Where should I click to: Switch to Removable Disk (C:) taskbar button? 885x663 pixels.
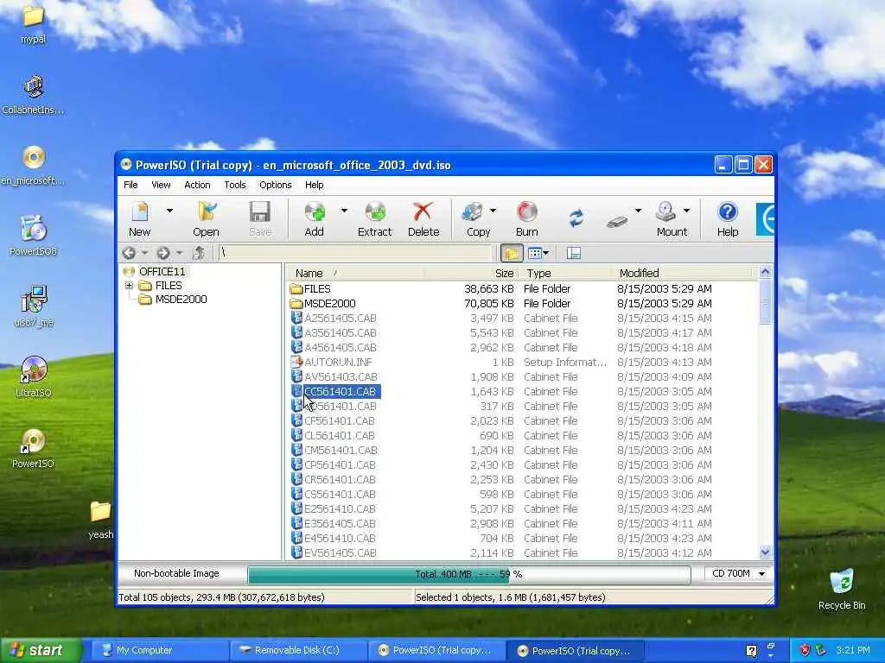(x=298, y=650)
